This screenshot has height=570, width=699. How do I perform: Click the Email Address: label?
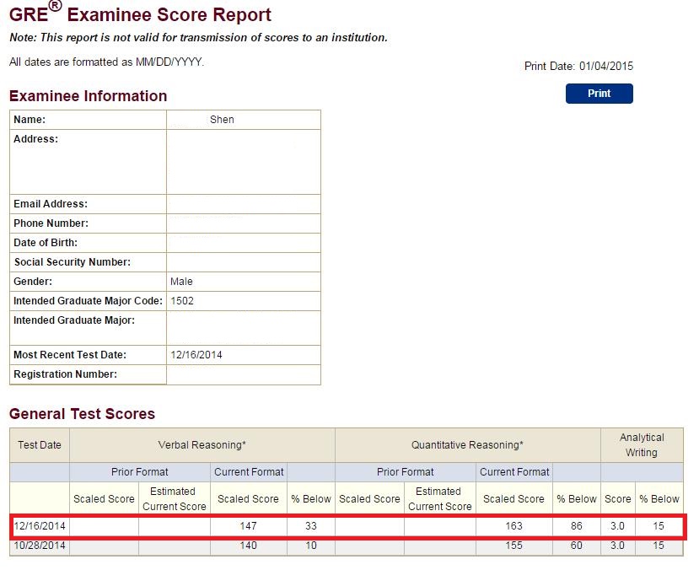pos(51,204)
